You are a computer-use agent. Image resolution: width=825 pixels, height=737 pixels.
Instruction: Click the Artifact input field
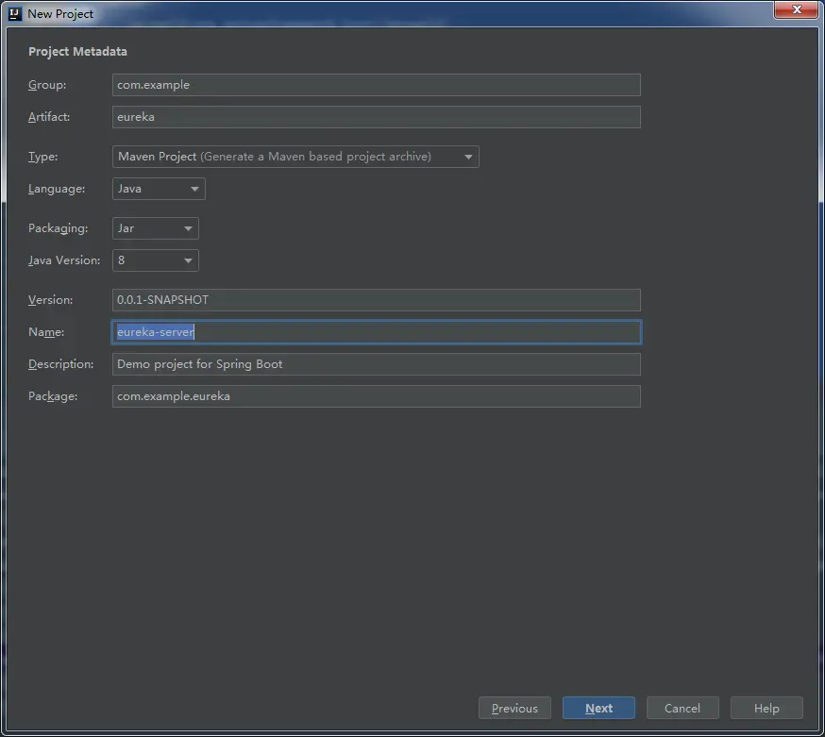377,117
